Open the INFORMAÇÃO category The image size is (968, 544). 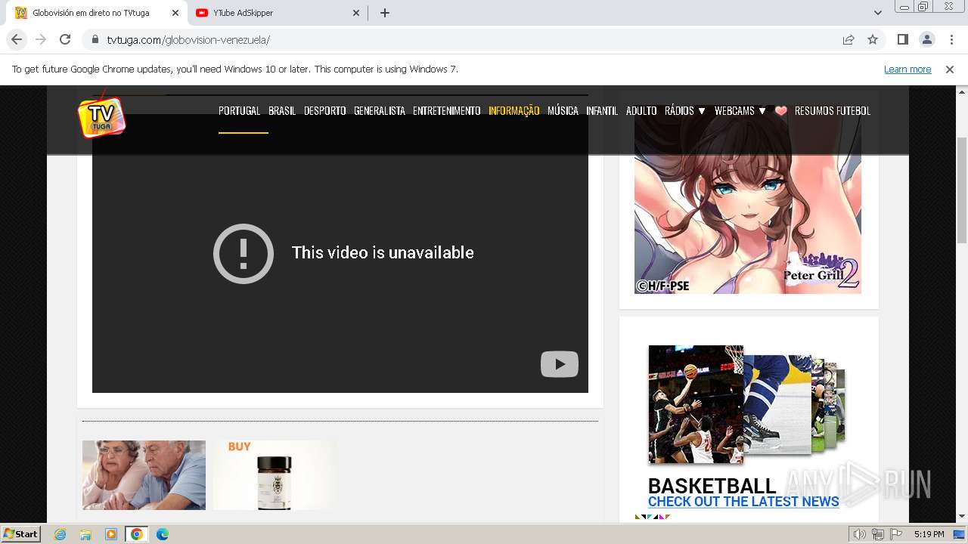click(514, 111)
